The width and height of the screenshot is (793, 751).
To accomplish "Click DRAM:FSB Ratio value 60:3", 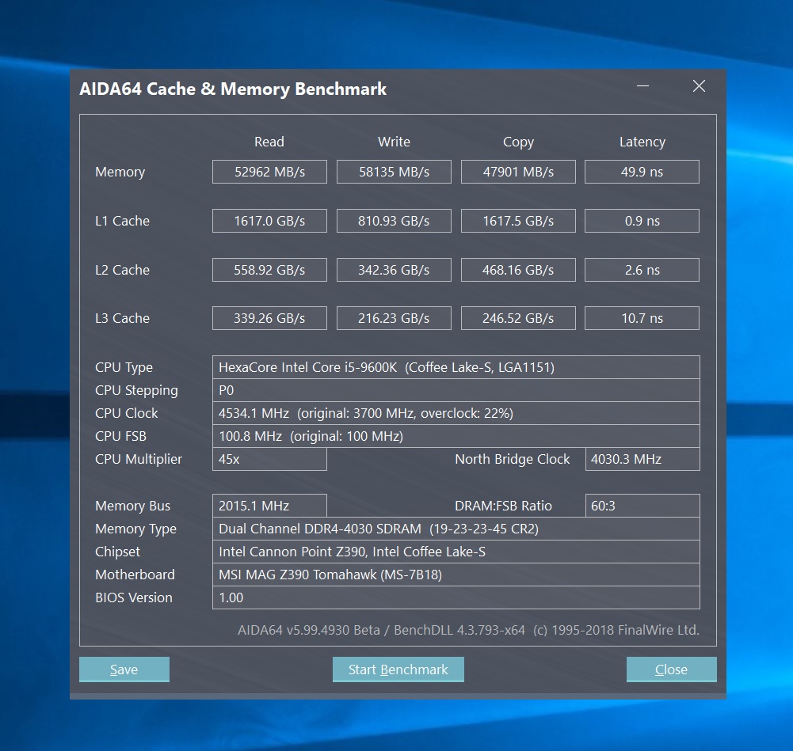I will click(642, 506).
